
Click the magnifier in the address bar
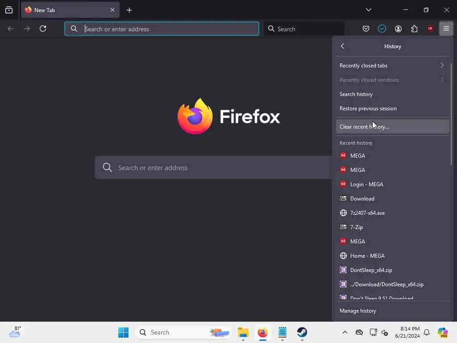[x=74, y=29]
